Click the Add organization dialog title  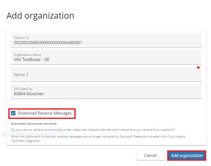point(40,16)
